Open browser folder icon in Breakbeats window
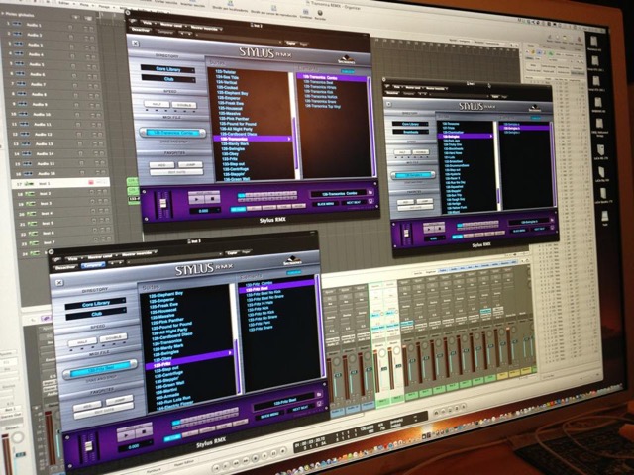Viewport: 634px width, 475px height. tap(552, 220)
